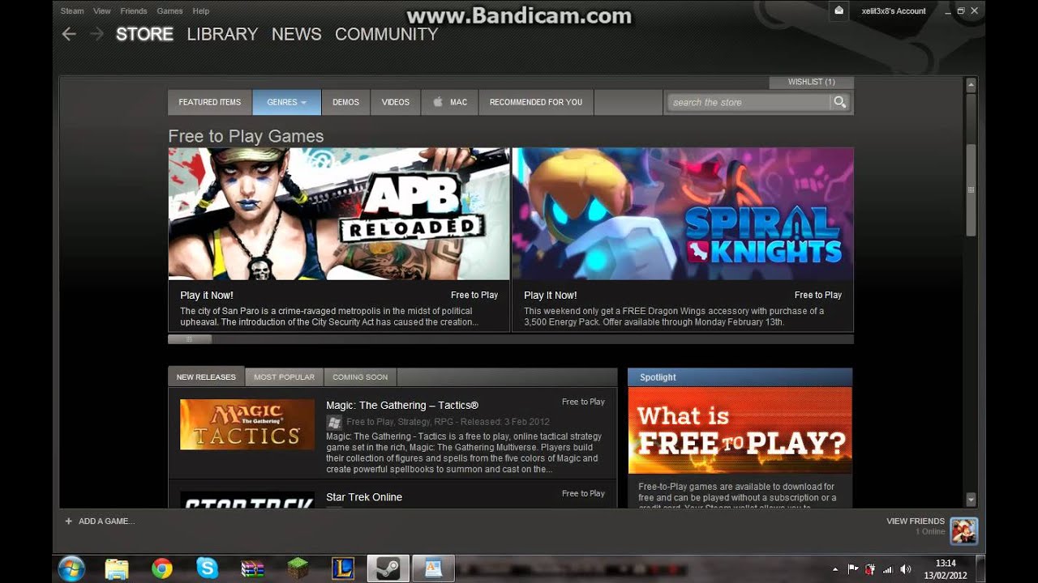This screenshot has width=1038, height=583.
Task: Click the featured games carousel slider
Action: coord(190,339)
